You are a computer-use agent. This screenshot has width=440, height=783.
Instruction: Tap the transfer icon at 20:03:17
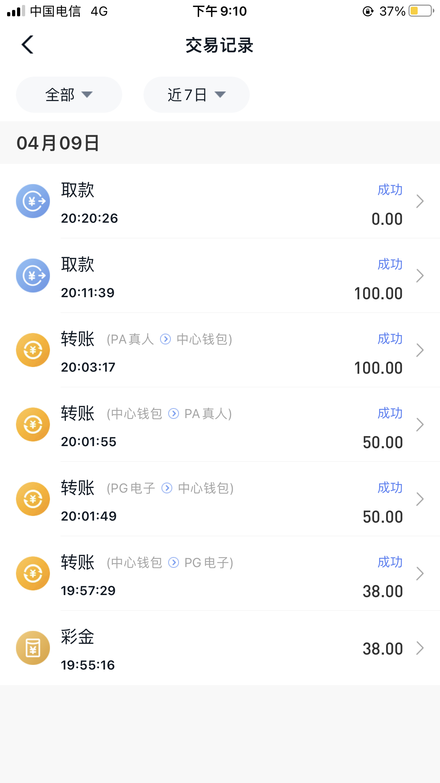tap(33, 350)
